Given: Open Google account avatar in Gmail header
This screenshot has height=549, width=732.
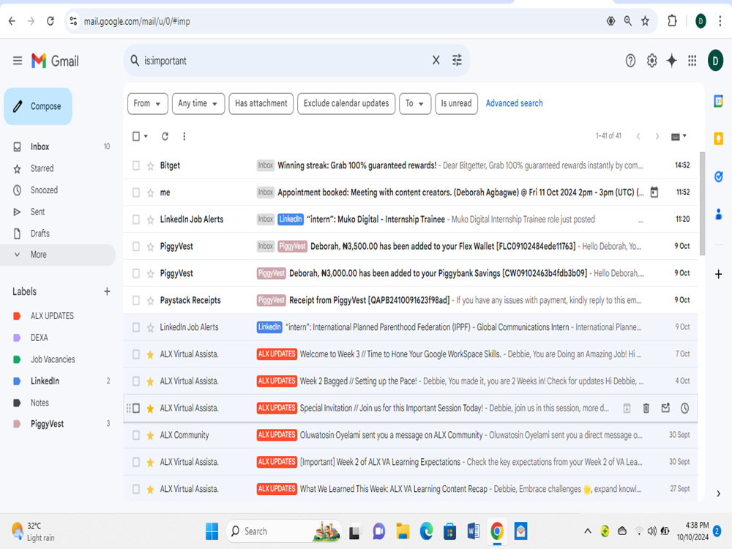Looking at the screenshot, I should (x=715, y=61).
